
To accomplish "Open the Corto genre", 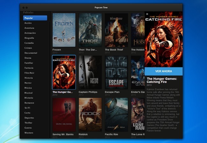I will 27,113.
